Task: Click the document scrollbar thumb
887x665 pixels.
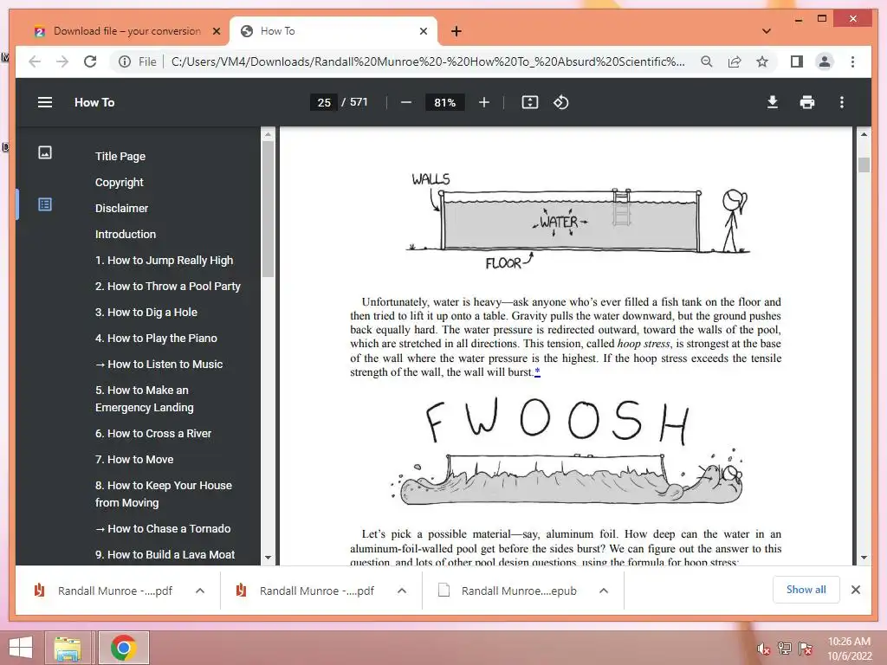Action: 864,165
